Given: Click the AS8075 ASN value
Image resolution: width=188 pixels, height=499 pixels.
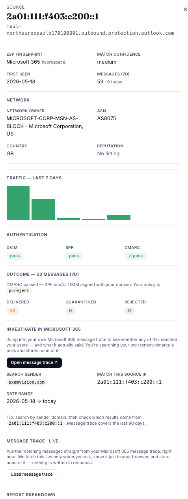Looking at the screenshot, I should [106, 118].
